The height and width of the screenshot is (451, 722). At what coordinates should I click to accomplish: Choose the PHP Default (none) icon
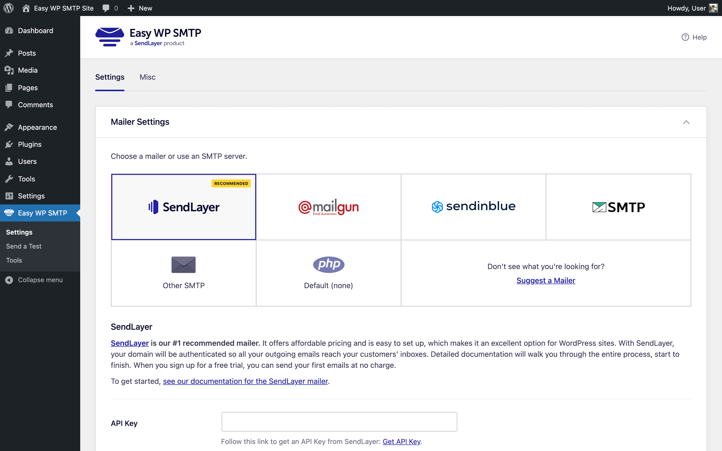(328, 265)
